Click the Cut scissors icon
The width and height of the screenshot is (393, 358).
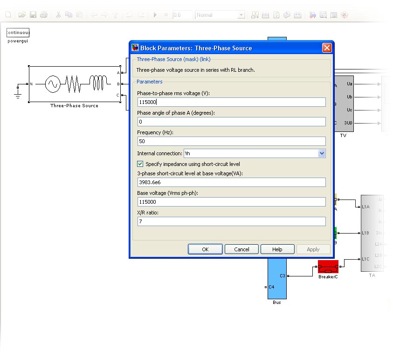coord(58,14)
